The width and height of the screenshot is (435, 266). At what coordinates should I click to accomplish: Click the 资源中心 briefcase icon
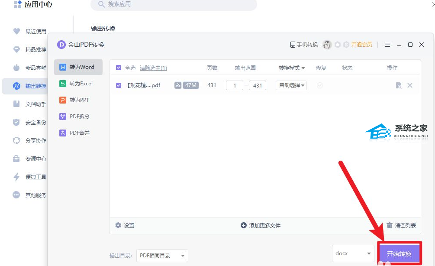click(16, 159)
